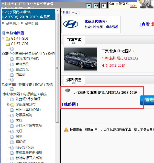Click the page icon beside 音响系统
The image size is (154, 163).
point(12,64)
